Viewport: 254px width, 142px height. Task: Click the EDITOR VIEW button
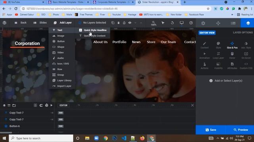[207, 33]
